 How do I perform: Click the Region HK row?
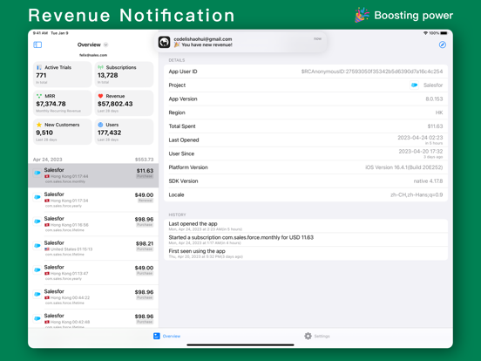(306, 112)
